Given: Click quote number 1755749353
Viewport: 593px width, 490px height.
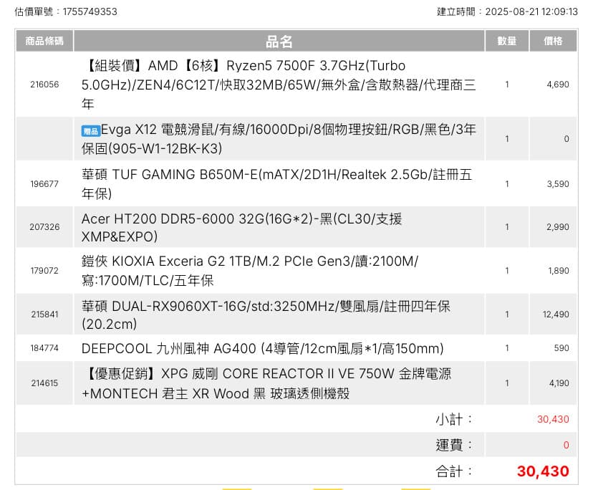Looking at the screenshot, I should coord(90,11).
